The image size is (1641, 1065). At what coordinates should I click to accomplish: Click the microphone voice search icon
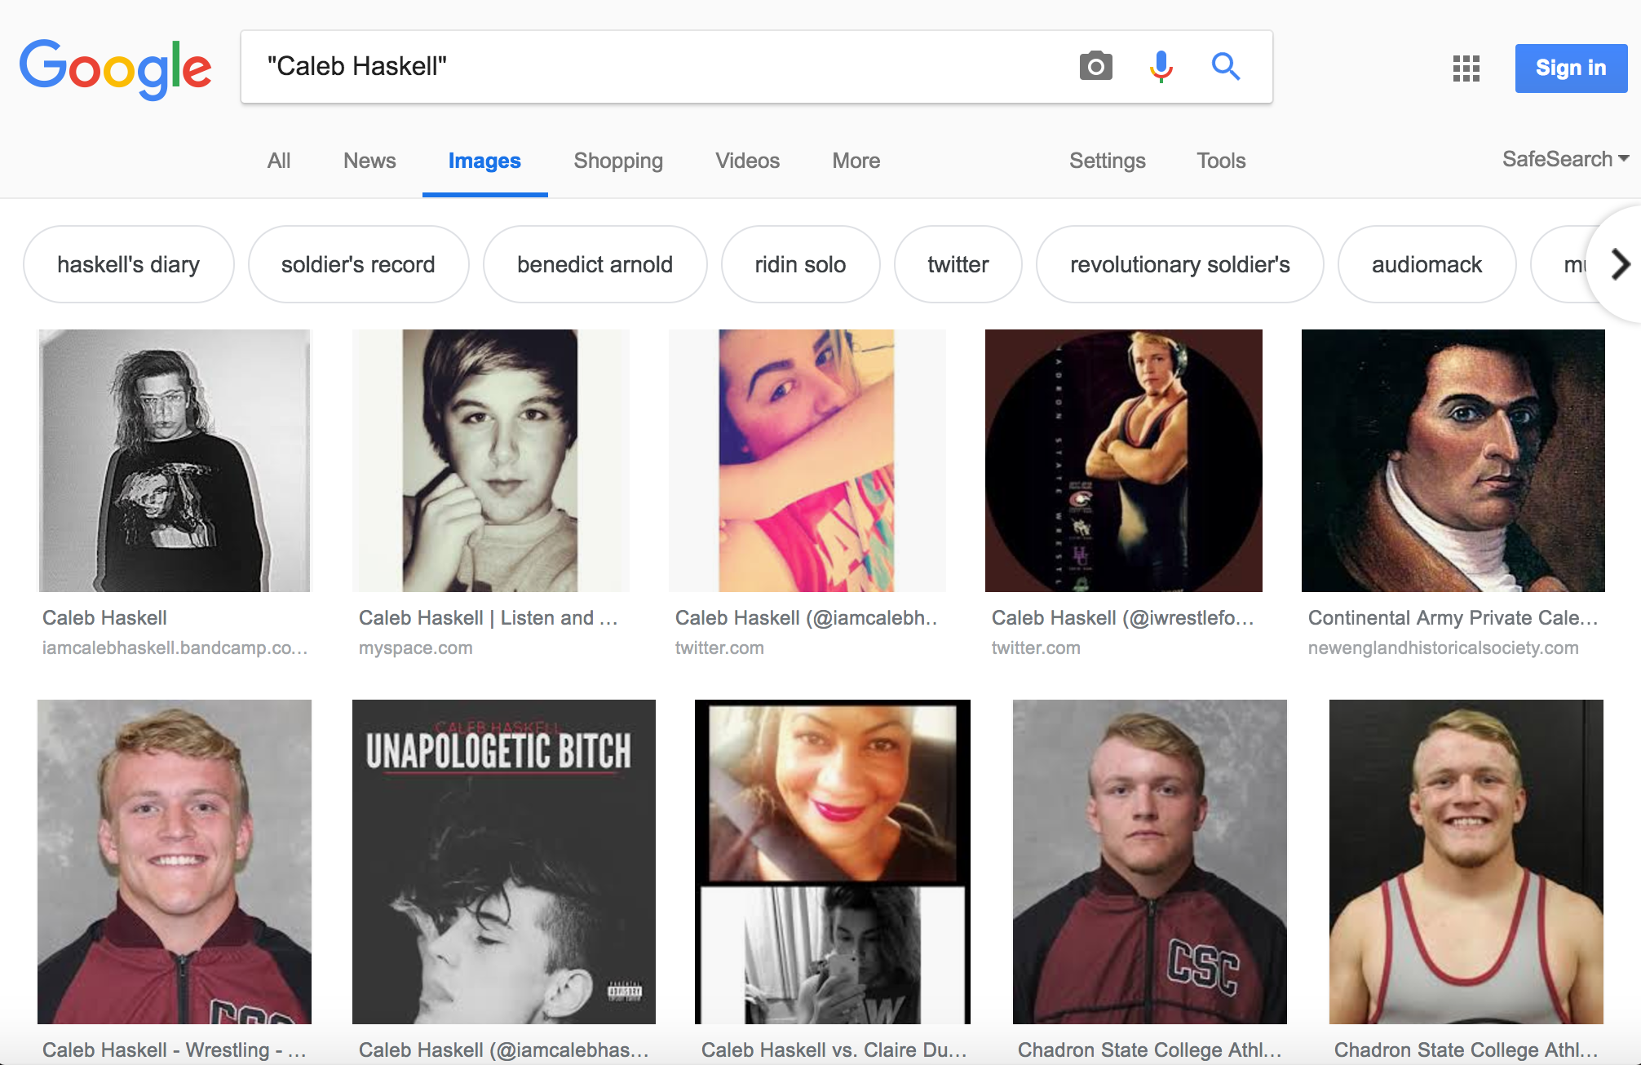1161,66
